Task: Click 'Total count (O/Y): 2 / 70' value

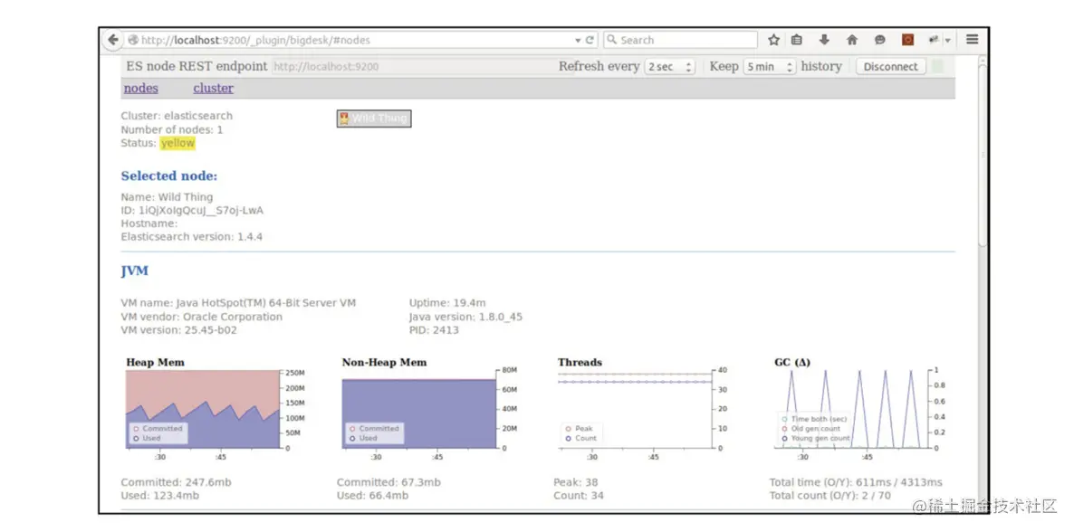Action: (x=830, y=496)
